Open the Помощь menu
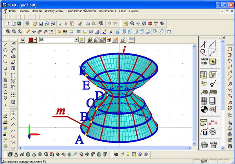Viewport: 235px width, 164px height. (x=135, y=11)
